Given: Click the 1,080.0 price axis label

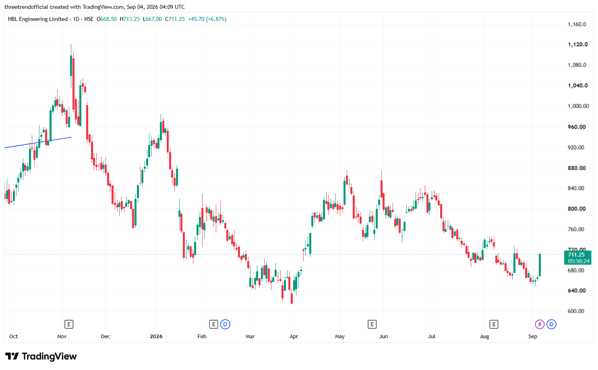Looking at the screenshot, I should [x=577, y=65].
